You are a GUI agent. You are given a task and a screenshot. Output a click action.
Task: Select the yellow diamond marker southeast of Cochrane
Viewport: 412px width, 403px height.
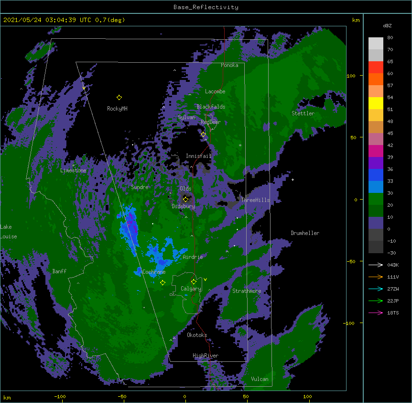(x=163, y=283)
